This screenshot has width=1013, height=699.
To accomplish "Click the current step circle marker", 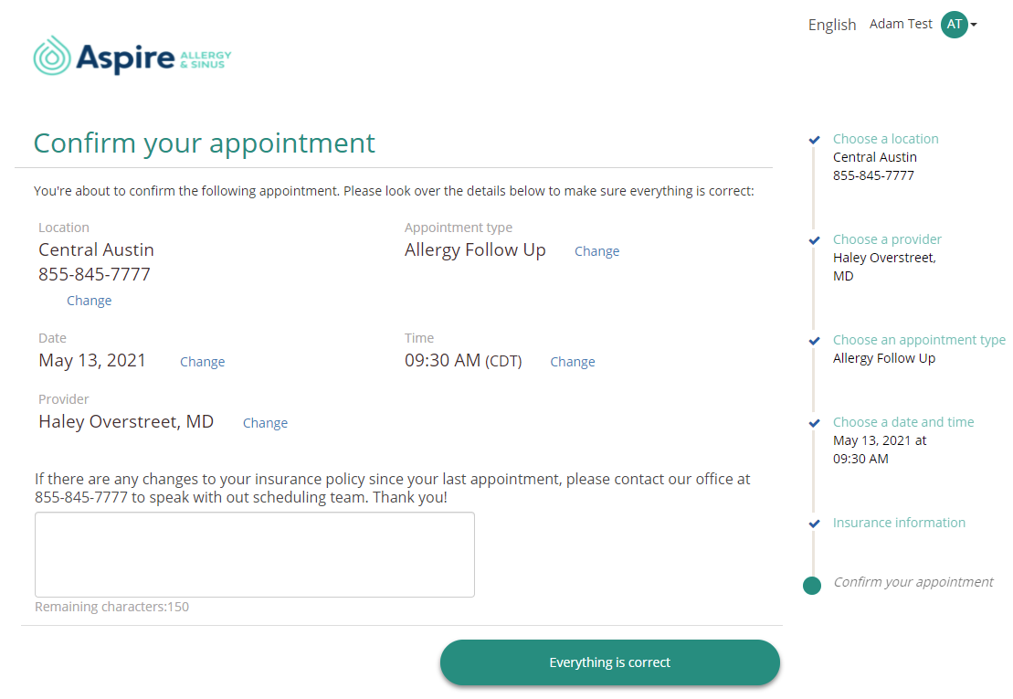I will pos(812,586).
